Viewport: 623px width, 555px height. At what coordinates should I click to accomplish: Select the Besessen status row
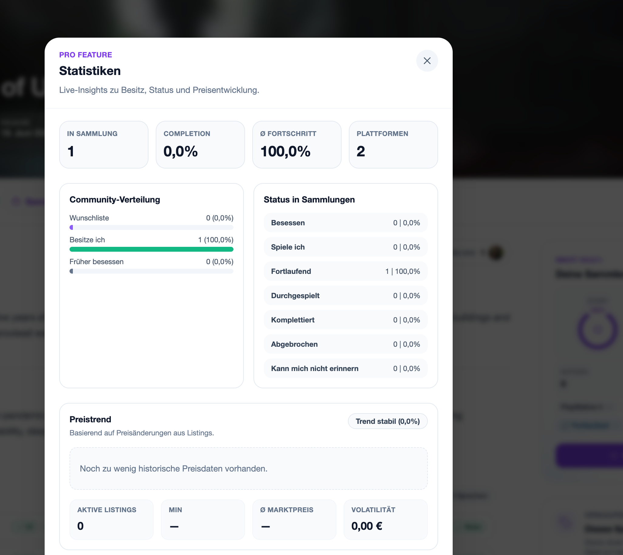[x=345, y=223]
